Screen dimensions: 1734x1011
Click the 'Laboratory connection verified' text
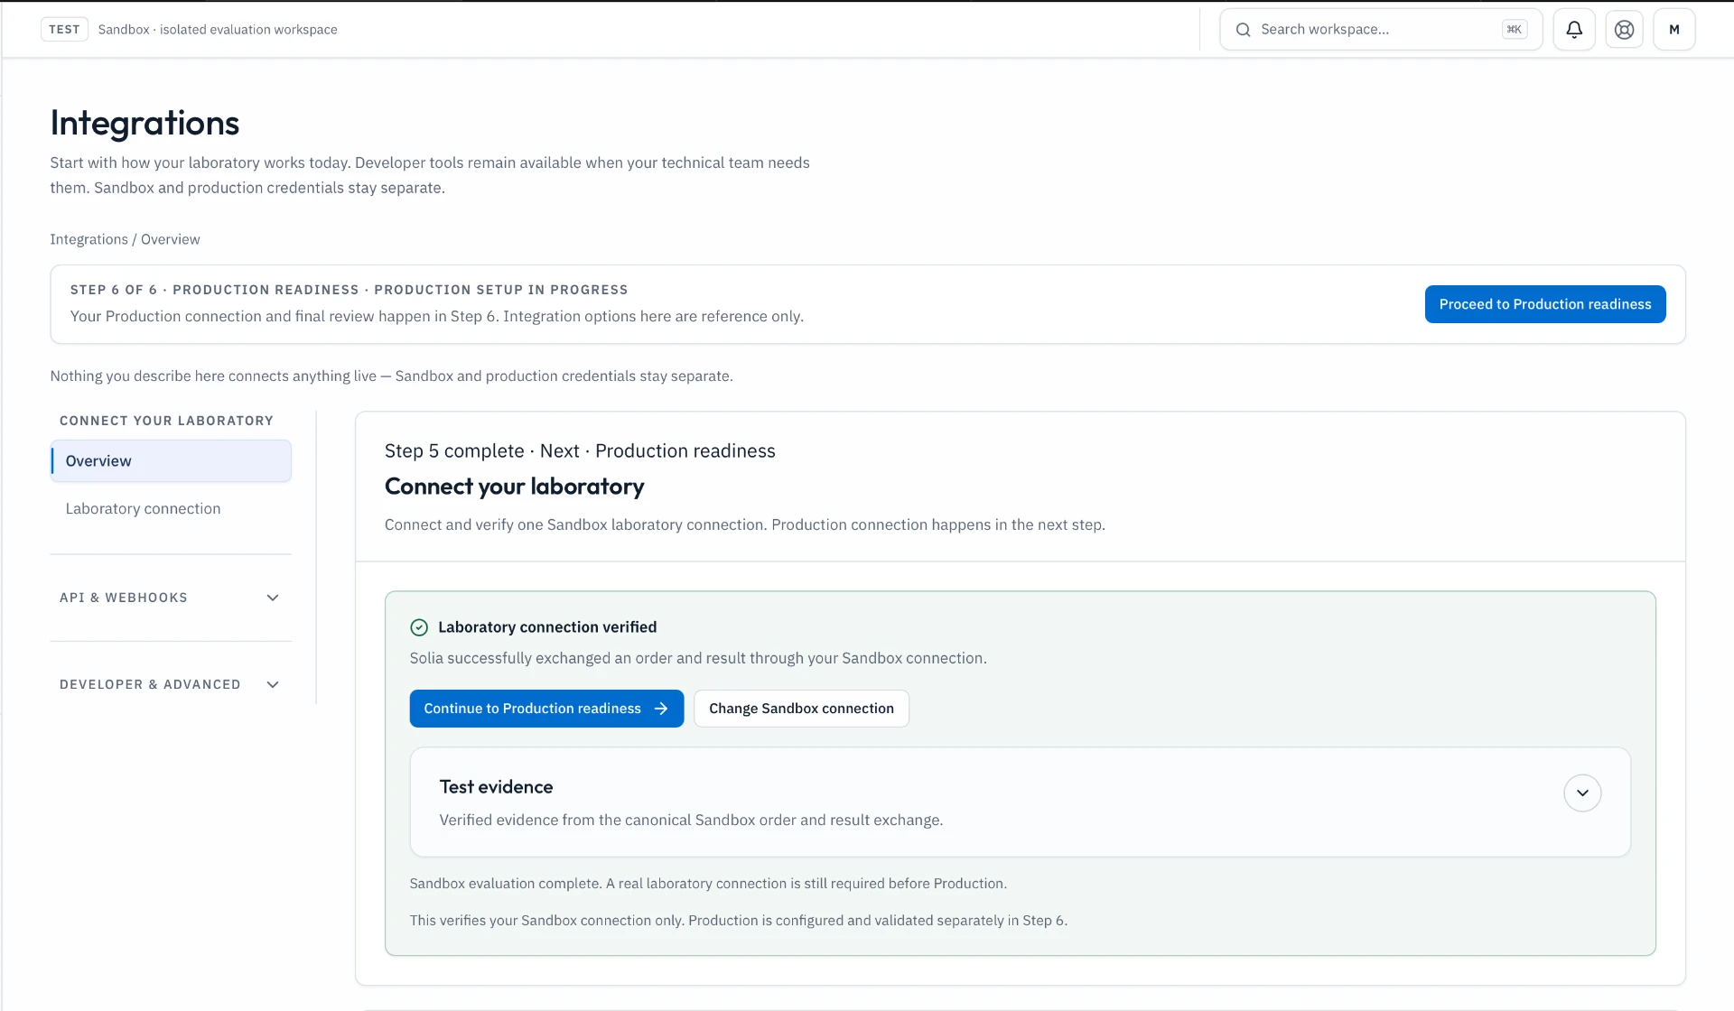[547, 627]
